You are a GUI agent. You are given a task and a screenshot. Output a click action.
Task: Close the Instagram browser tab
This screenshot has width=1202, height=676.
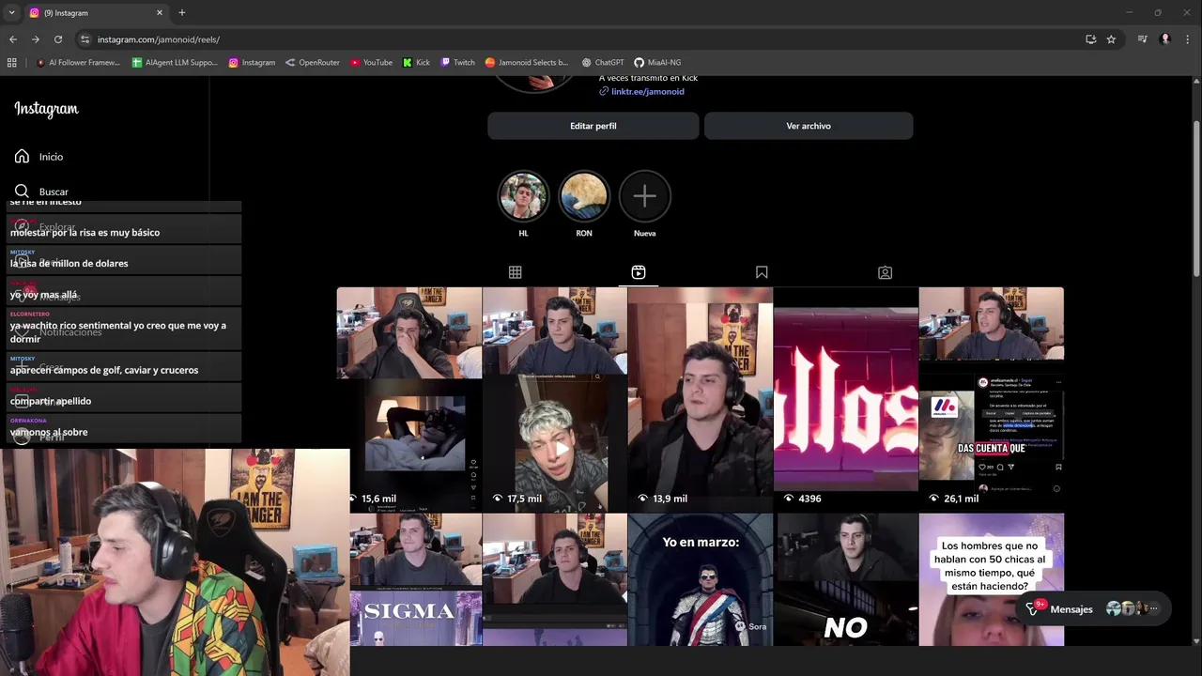(x=160, y=13)
